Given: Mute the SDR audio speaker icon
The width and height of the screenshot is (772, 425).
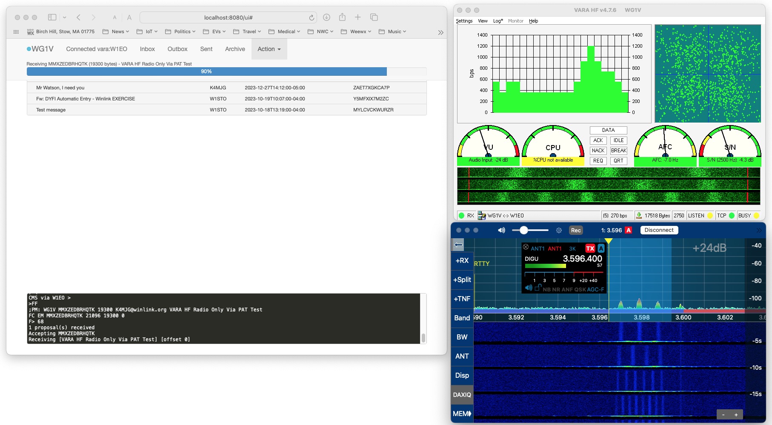Looking at the screenshot, I should click(501, 230).
